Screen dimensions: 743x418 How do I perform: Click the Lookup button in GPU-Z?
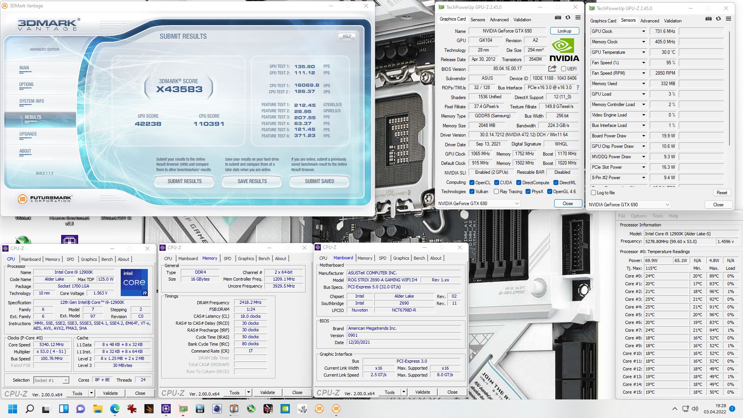point(564,31)
